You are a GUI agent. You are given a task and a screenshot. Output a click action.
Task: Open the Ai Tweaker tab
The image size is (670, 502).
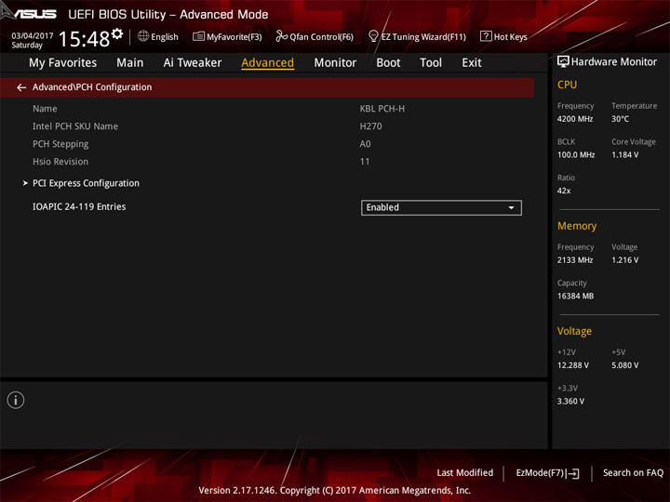point(193,63)
